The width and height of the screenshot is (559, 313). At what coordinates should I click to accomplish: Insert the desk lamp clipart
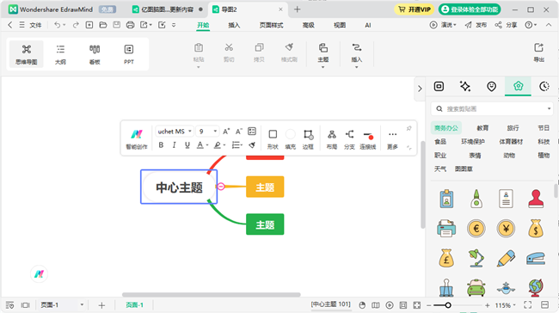point(476,258)
